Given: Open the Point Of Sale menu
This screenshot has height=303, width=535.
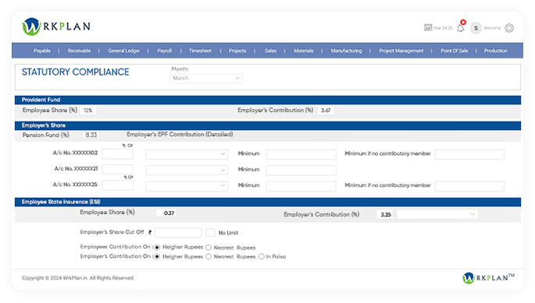Looking at the screenshot, I should tap(454, 51).
